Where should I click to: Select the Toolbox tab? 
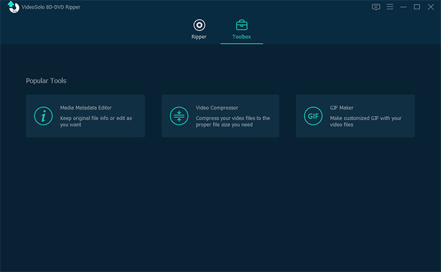click(x=241, y=30)
